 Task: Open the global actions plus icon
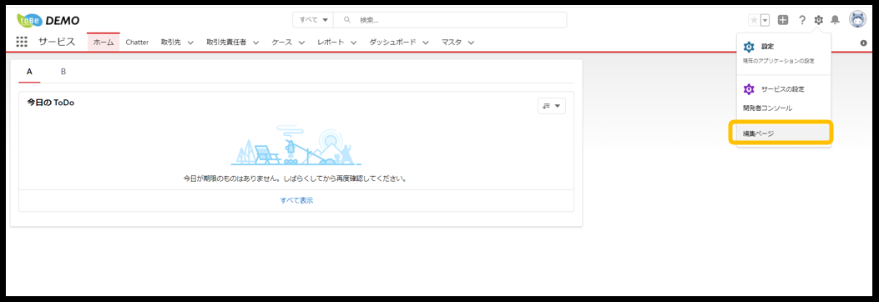(783, 20)
